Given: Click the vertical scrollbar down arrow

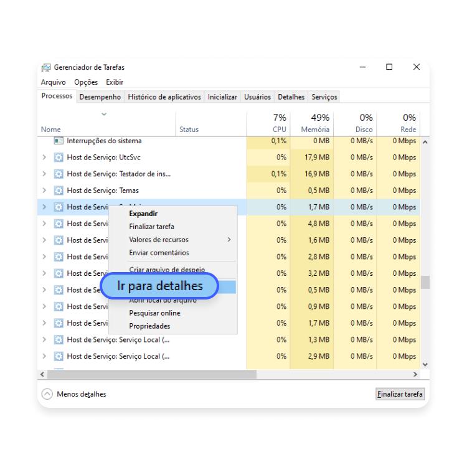Looking at the screenshot, I should 425,364.
